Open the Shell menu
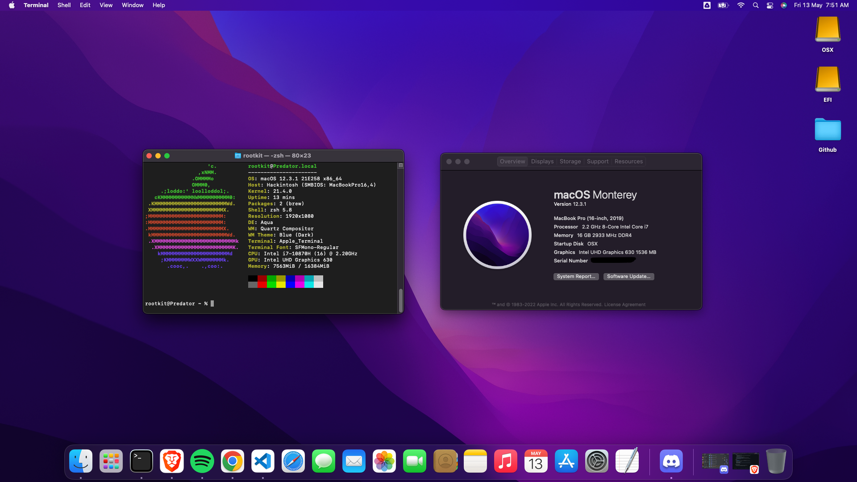Image resolution: width=857 pixels, height=482 pixels. coord(64,5)
